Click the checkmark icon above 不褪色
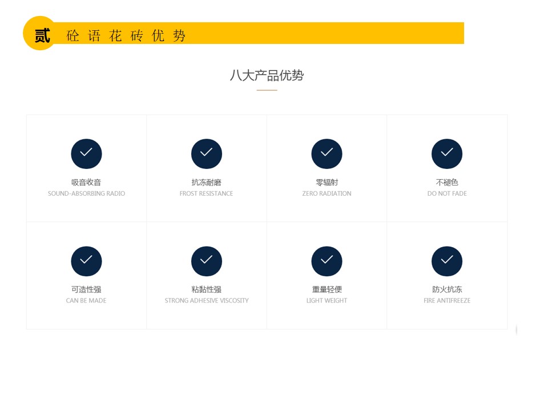 pyautogui.click(x=447, y=154)
